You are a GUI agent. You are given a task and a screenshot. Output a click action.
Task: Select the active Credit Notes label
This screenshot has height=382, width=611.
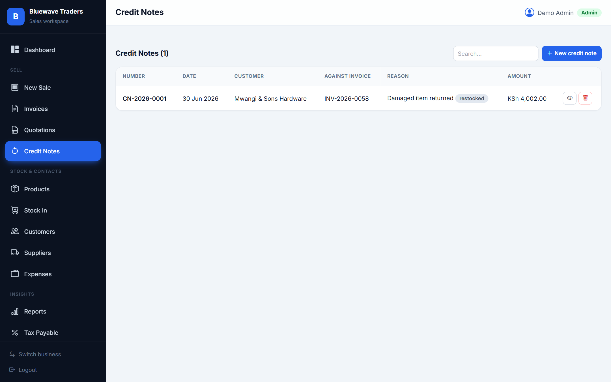coord(42,151)
